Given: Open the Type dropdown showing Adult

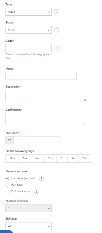Looking at the screenshot, I should pos(28,12).
